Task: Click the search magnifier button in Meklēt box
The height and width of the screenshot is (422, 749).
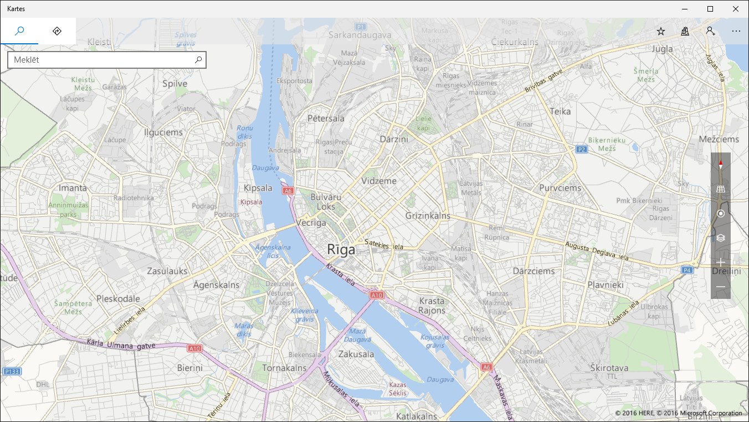Action: tap(198, 60)
